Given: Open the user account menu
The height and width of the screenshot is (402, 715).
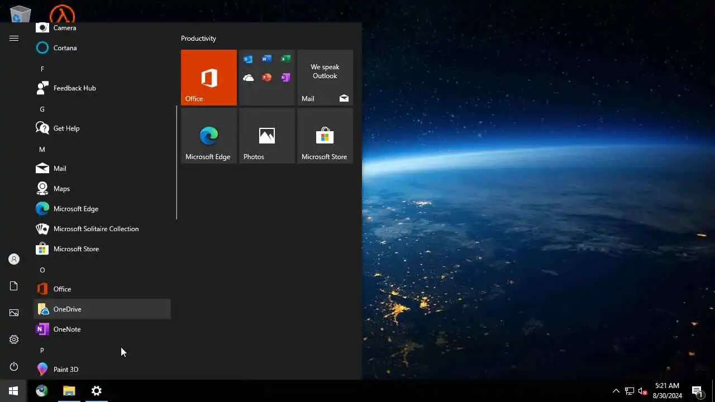Looking at the screenshot, I should pyautogui.click(x=14, y=259).
